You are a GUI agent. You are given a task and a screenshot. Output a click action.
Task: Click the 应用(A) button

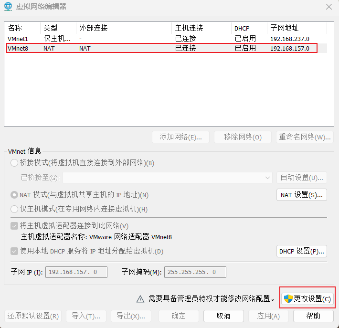pyautogui.click(x=268, y=316)
